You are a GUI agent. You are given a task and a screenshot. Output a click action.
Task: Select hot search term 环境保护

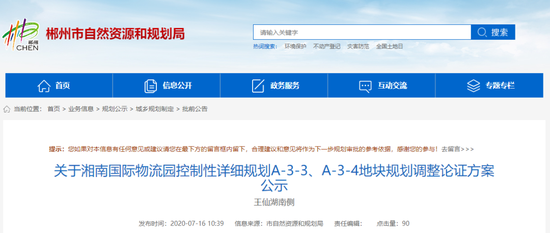(295, 46)
